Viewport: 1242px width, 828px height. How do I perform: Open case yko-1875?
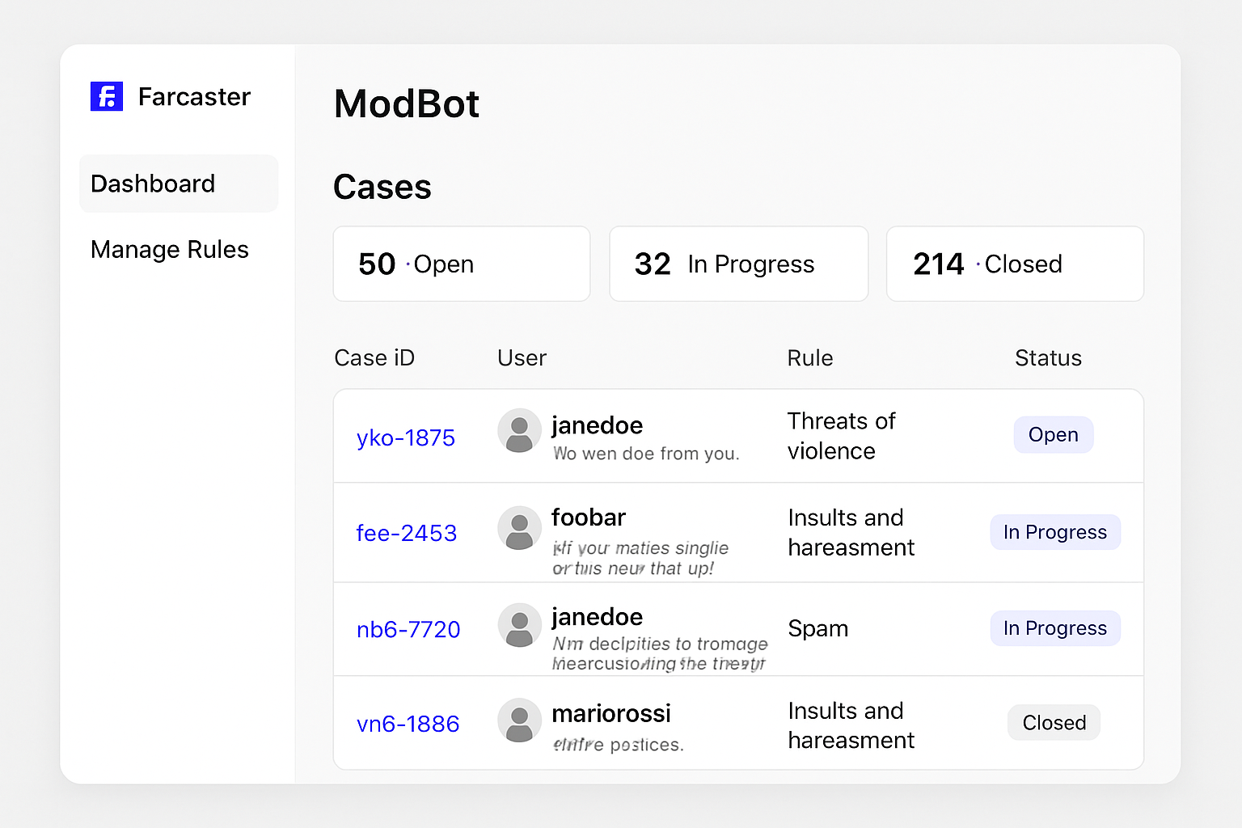[406, 437]
